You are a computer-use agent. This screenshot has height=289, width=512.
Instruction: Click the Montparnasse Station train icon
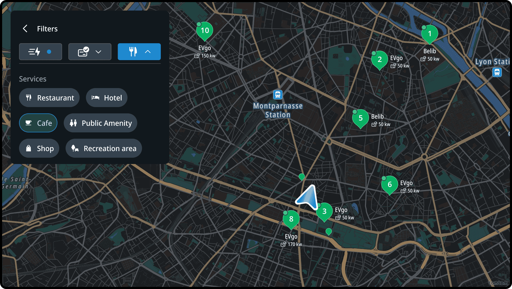(278, 95)
